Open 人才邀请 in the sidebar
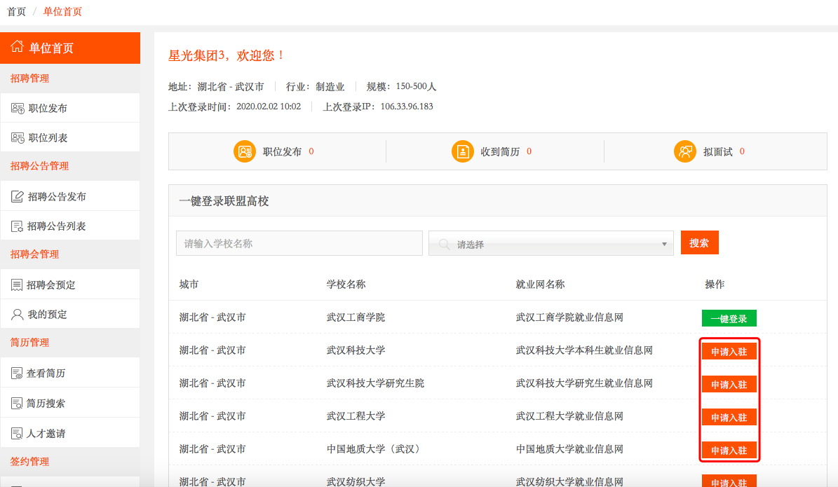The width and height of the screenshot is (838, 487). (x=46, y=433)
